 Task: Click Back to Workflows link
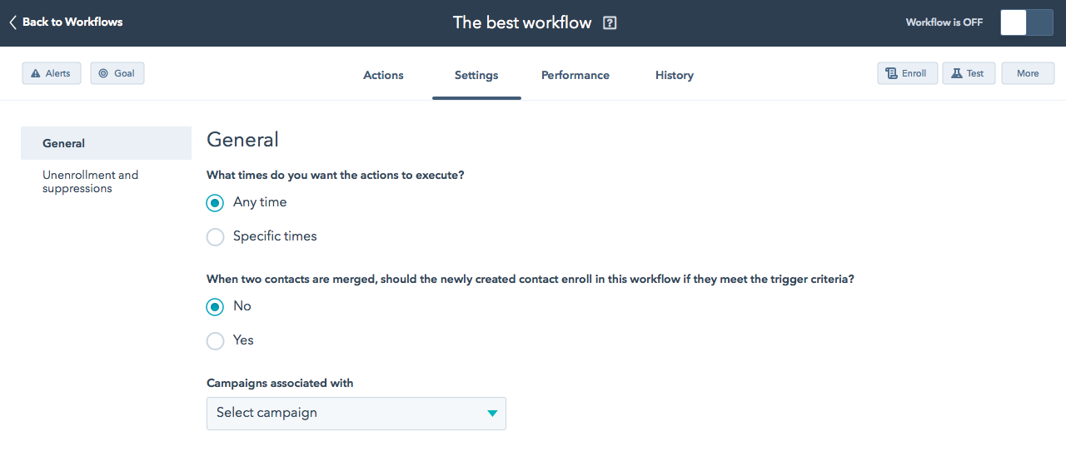[x=72, y=22]
